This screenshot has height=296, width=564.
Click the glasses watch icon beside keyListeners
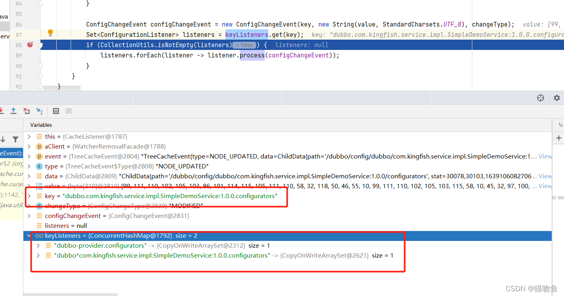coord(39,236)
